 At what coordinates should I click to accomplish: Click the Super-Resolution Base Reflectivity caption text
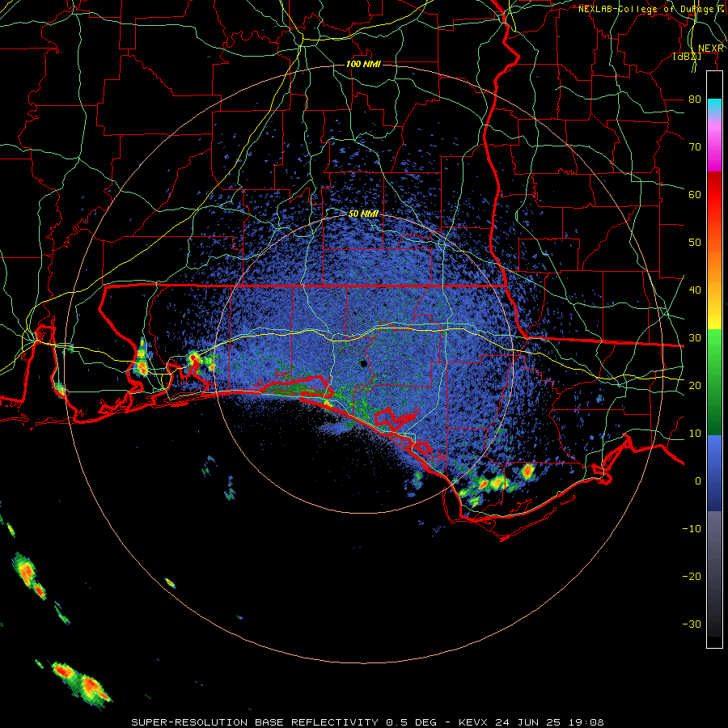pos(285,722)
